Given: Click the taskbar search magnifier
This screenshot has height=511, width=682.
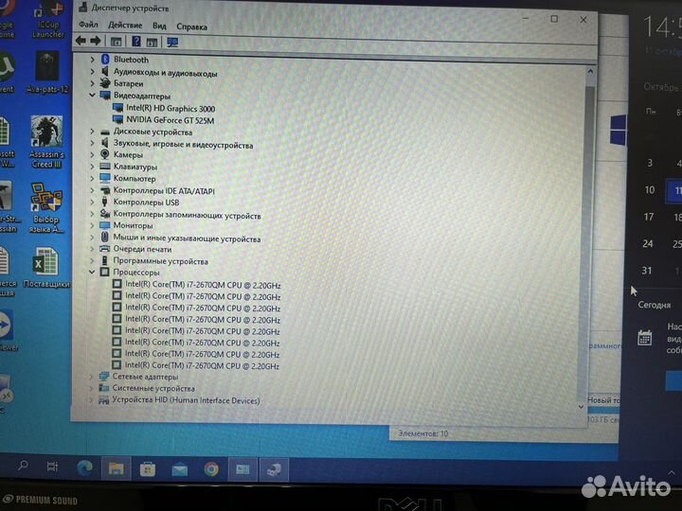Looking at the screenshot, I should point(23,467).
